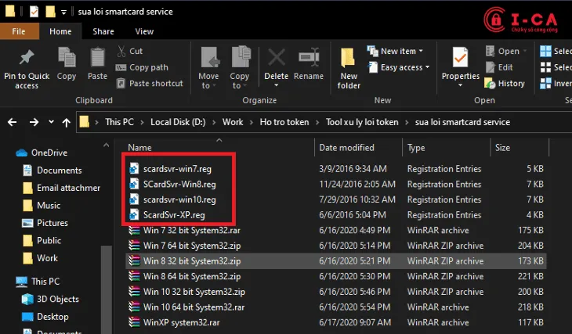Image resolution: width=572 pixels, height=334 pixels.
Task: Click the Open command in ribbon
Action: pyautogui.click(x=506, y=52)
